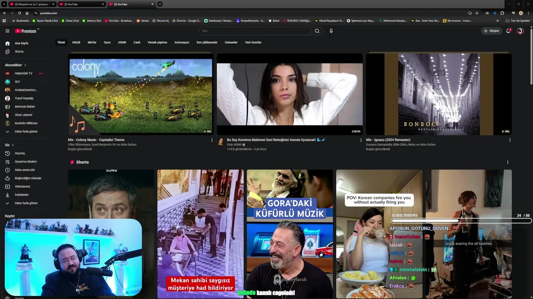
Task: Open the apps grid in bookmarks bar
Action: coord(4,21)
